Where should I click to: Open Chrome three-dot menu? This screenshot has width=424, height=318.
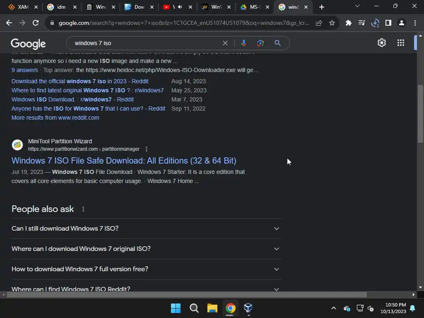click(x=415, y=23)
